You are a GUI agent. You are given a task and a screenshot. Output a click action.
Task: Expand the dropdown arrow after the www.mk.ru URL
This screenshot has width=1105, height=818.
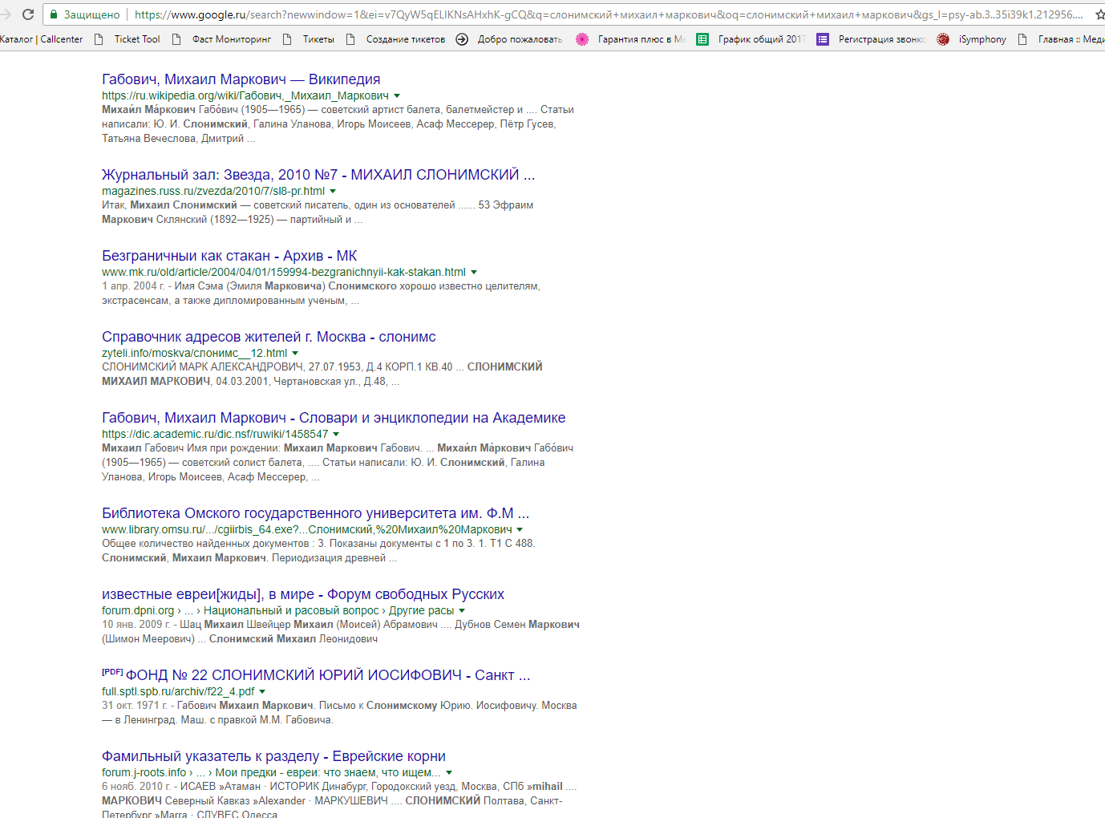point(474,273)
